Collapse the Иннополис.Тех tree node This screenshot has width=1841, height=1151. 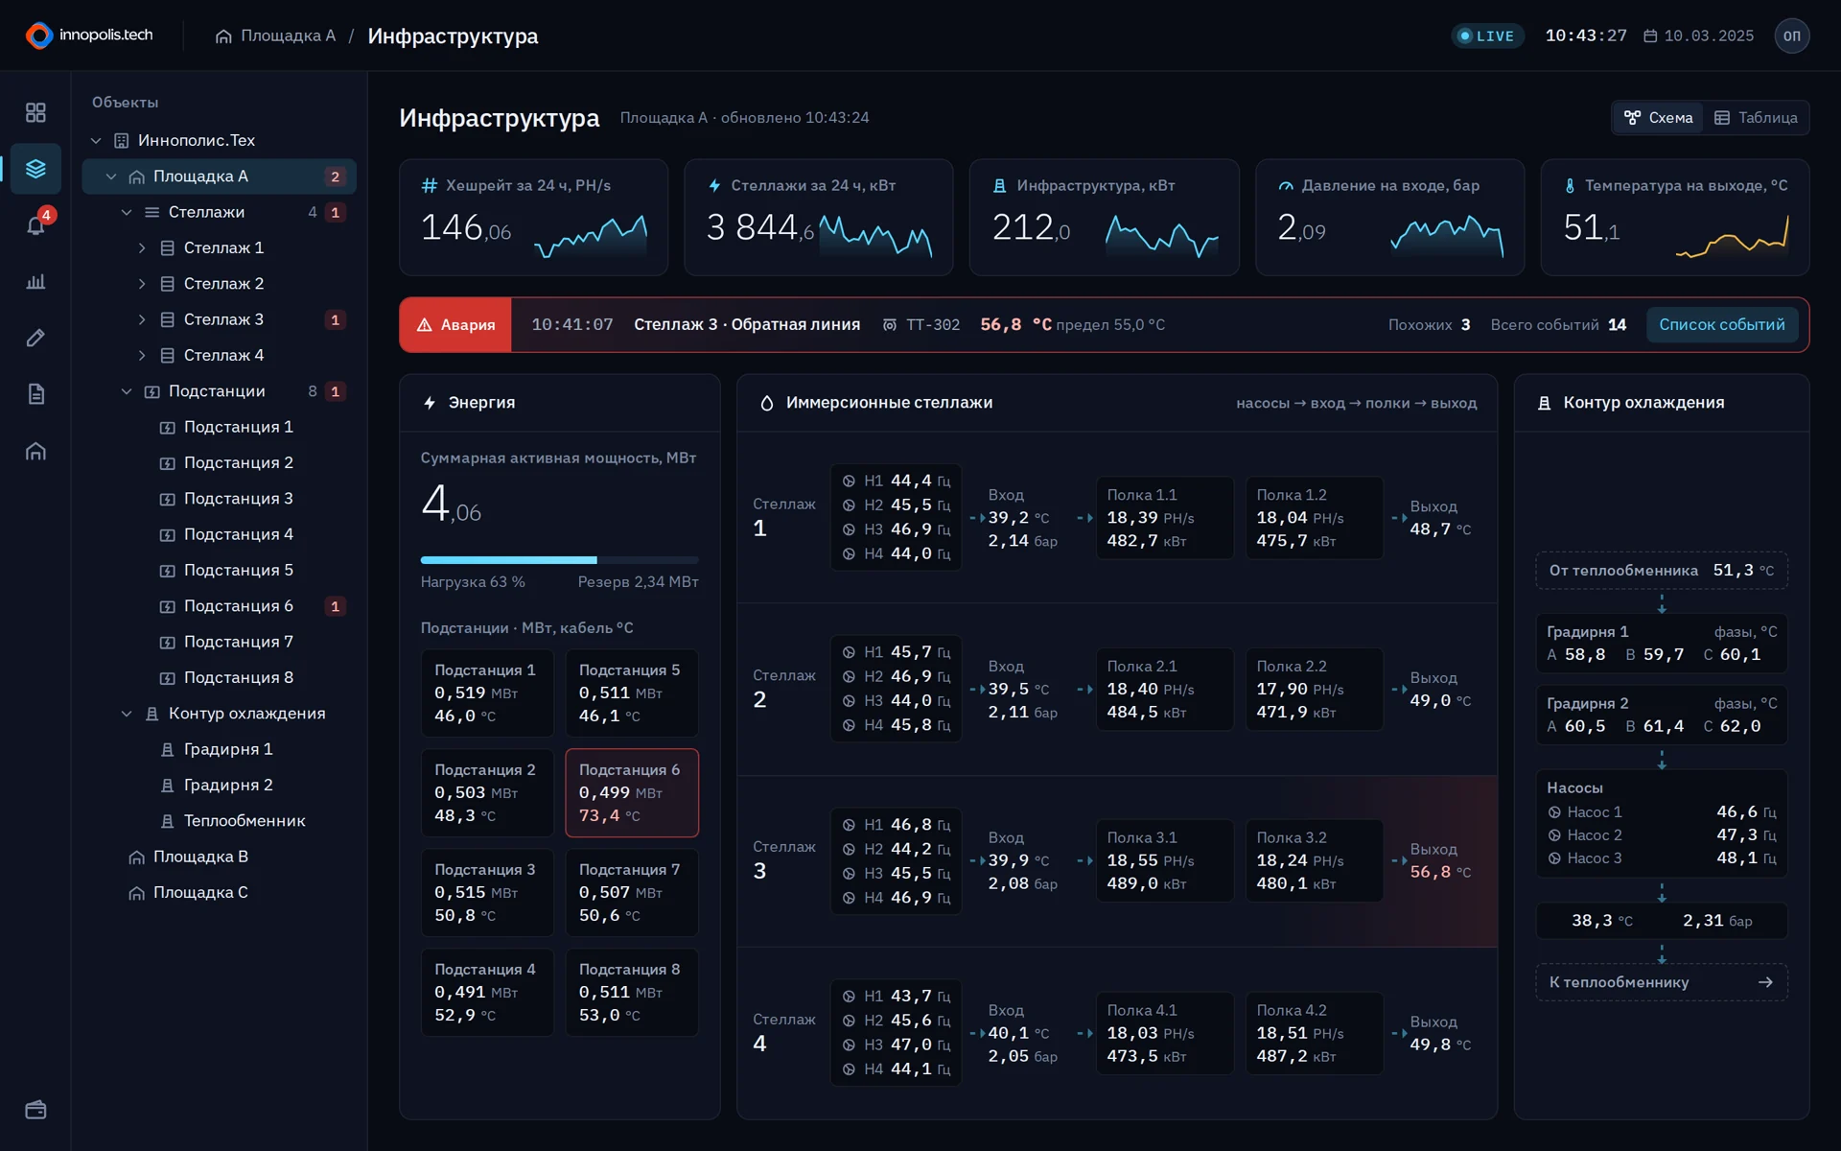(x=96, y=141)
